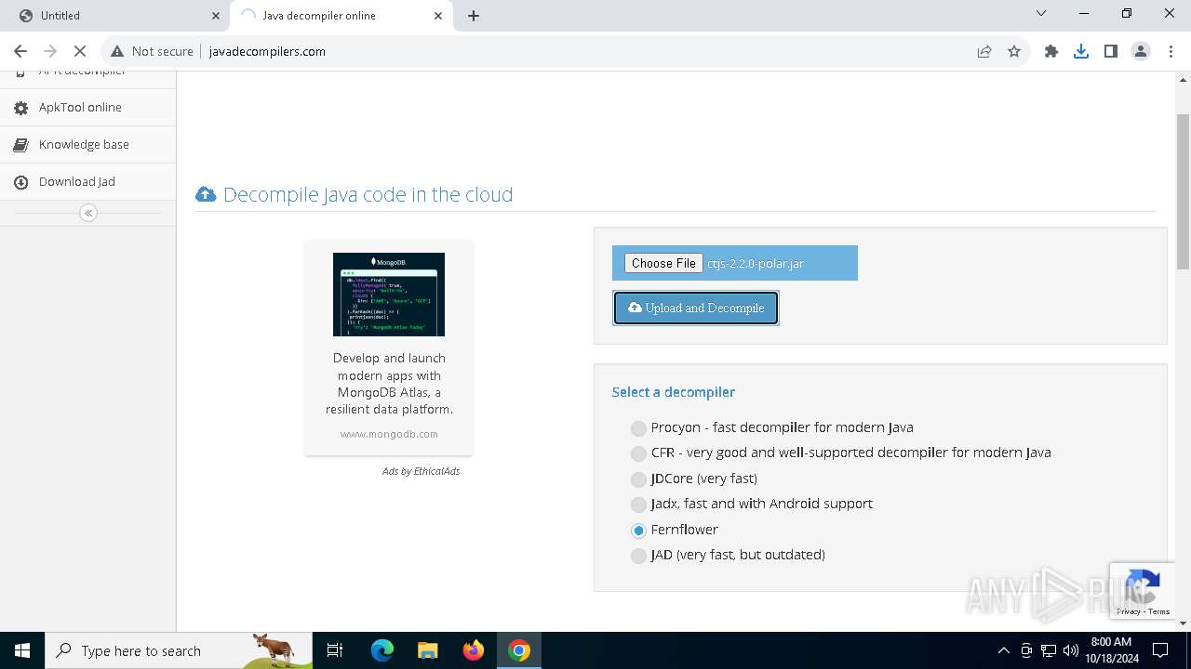Click the taskbar search box
The height and width of the screenshot is (669, 1191).
[179, 650]
